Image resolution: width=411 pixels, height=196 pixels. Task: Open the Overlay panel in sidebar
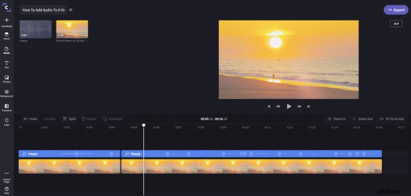coord(7,79)
